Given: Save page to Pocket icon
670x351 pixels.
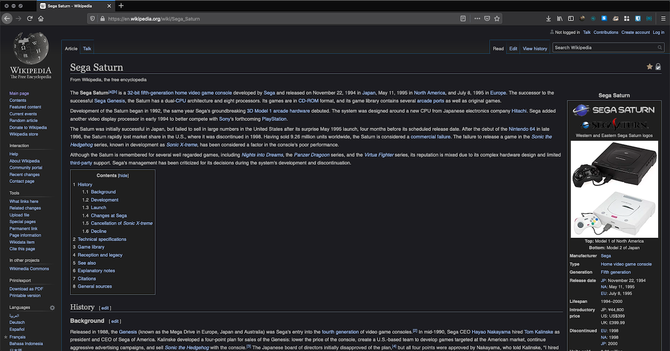Looking at the screenshot, I should pos(487,18).
